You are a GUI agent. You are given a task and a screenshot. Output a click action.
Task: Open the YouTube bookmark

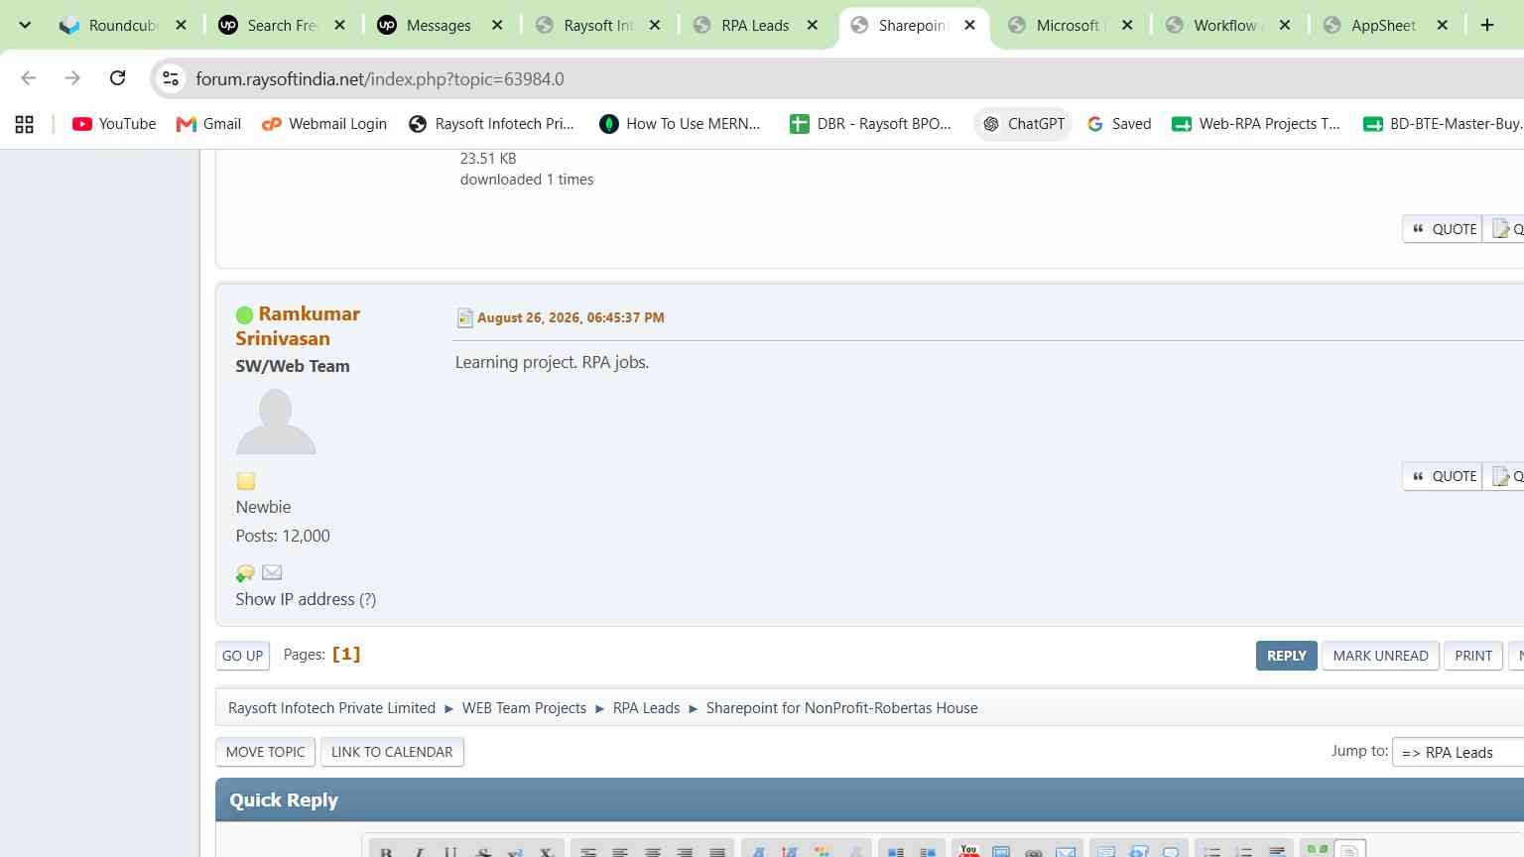coord(114,124)
